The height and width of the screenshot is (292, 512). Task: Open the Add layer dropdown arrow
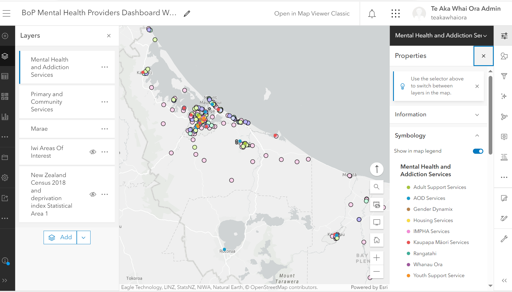84,237
